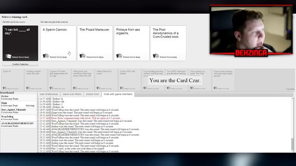This screenshot has width=296, height=166.
Task: Select Zingu in the scoreboard
Action: (18, 104)
